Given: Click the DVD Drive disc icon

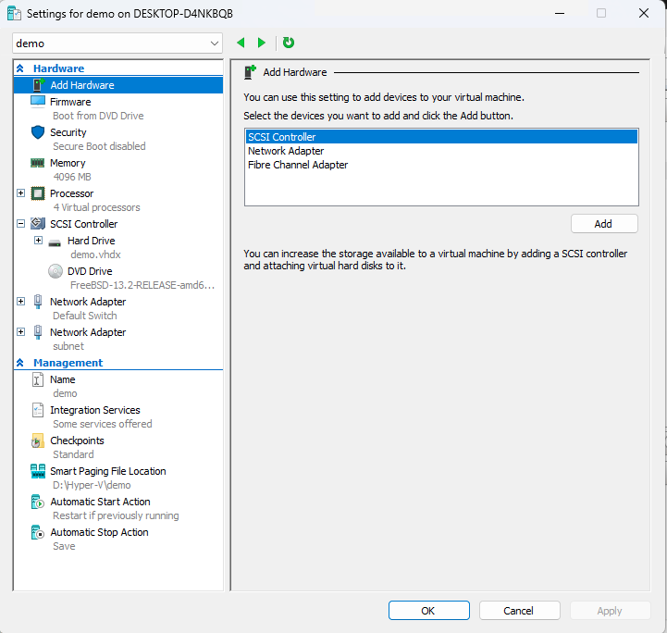Looking at the screenshot, I should click(56, 271).
